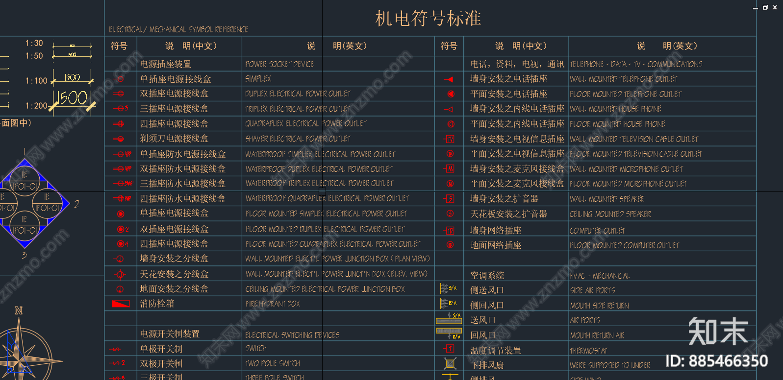783x380 pixels.
Task: Select the 消防栓箱 cell
Action: [157, 304]
